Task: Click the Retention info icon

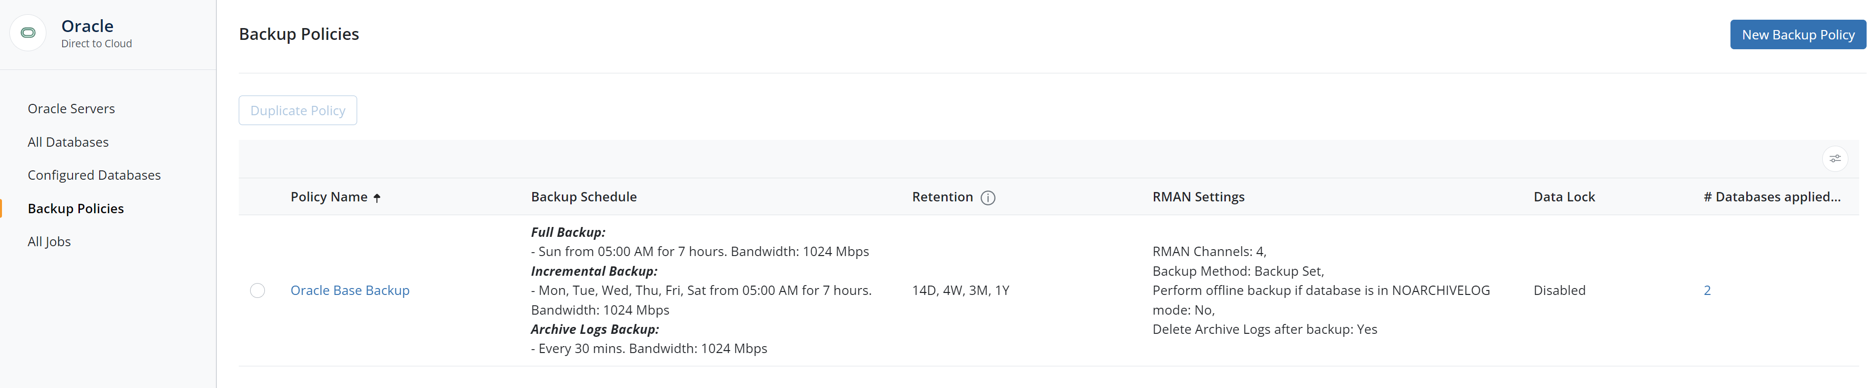Action: tap(988, 197)
